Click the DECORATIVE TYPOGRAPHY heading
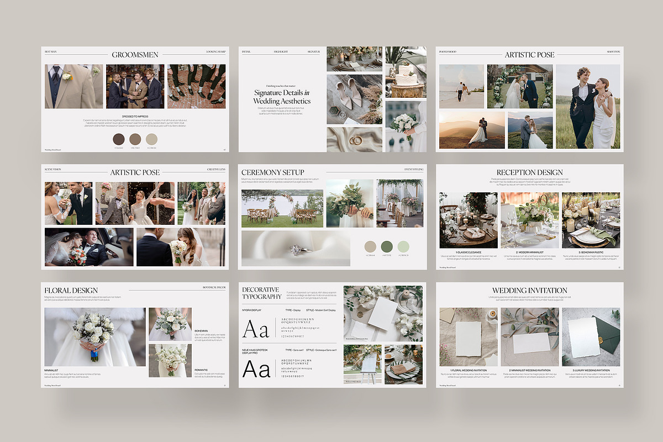Screen dimensions: 663x442 click(262, 293)
